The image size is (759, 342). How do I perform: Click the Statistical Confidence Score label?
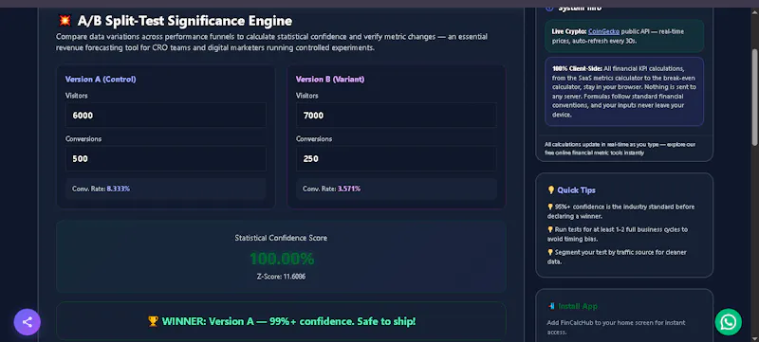(281, 238)
